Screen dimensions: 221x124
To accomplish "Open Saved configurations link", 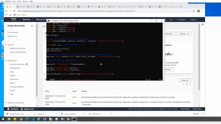I will [x=18, y=52].
